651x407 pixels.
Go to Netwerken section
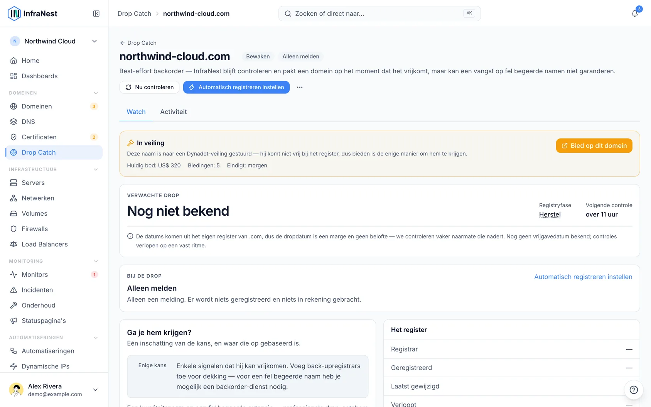(x=54, y=198)
